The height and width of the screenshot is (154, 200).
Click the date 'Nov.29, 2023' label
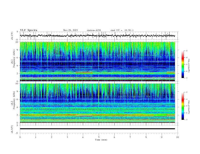click(70, 30)
